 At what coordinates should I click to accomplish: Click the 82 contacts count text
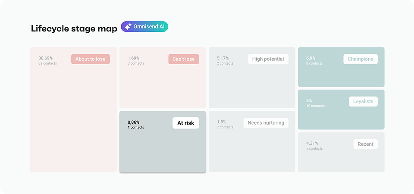47,64
